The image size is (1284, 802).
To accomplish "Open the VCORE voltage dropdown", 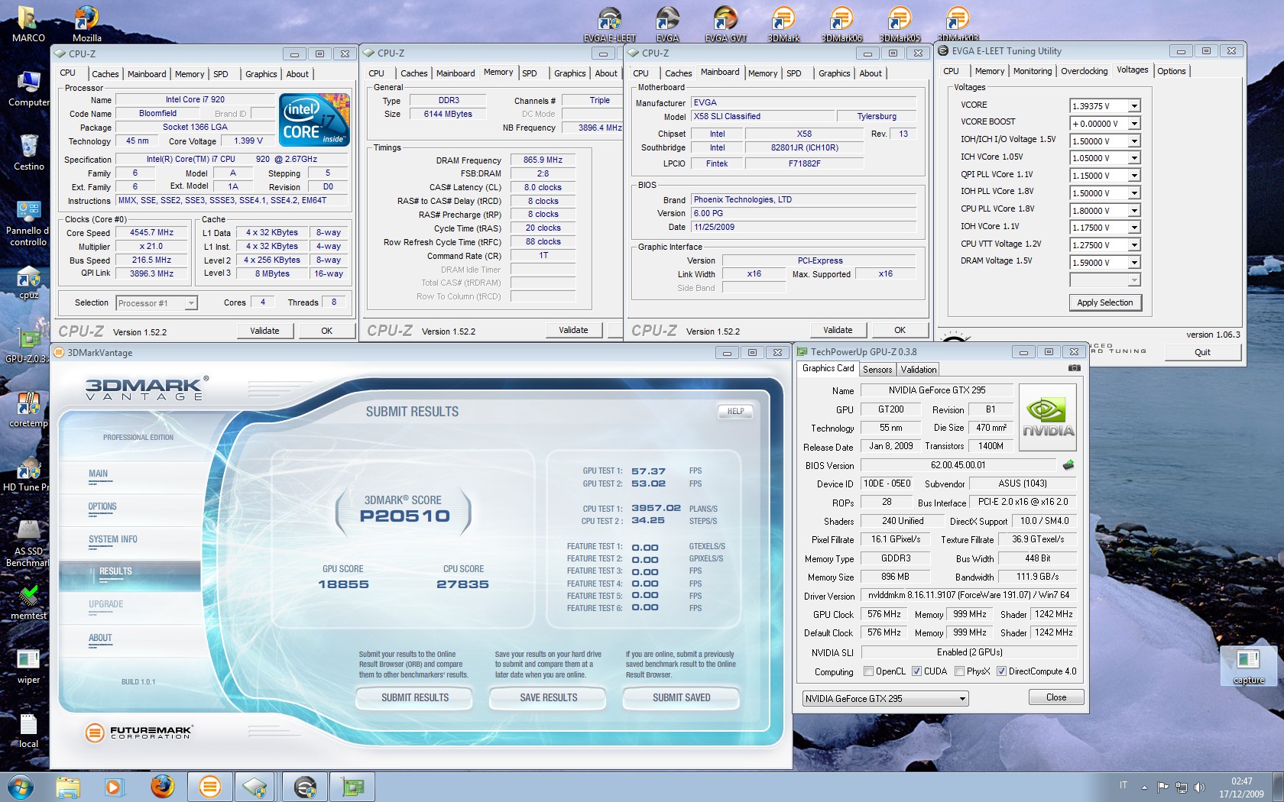I will coord(1134,106).
